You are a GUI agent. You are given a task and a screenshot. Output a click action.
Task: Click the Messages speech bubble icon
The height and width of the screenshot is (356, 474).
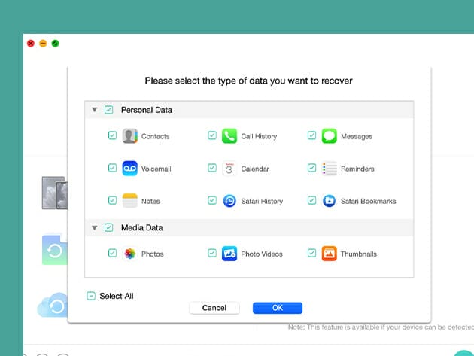(329, 136)
